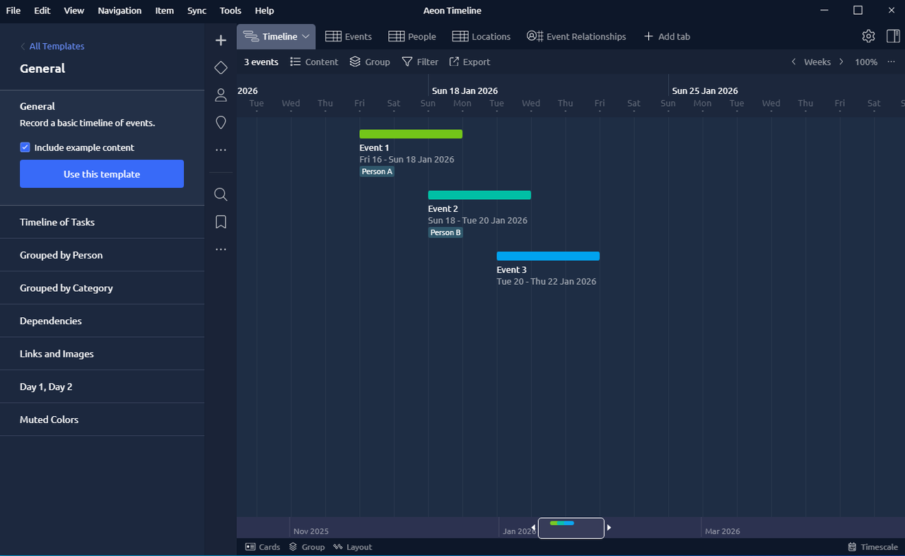Click the bookmark icon in sidebar
905x556 pixels.
pyautogui.click(x=221, y=222)
